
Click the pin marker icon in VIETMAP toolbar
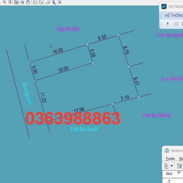click(x=168, y=24)
